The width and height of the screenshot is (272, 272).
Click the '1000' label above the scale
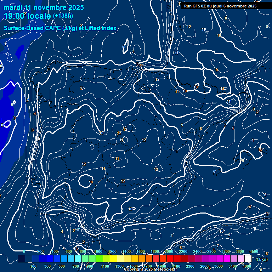98,251
